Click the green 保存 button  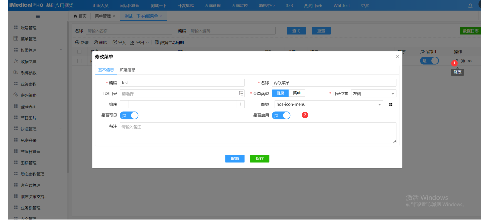pyautogui.click(x=260, y=158)
